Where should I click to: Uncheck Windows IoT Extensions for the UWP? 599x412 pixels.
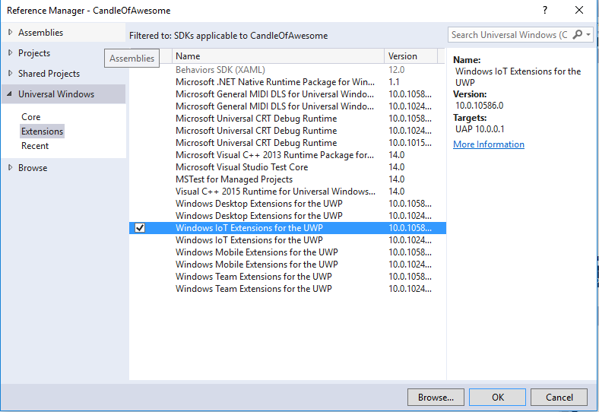(140, 228)
